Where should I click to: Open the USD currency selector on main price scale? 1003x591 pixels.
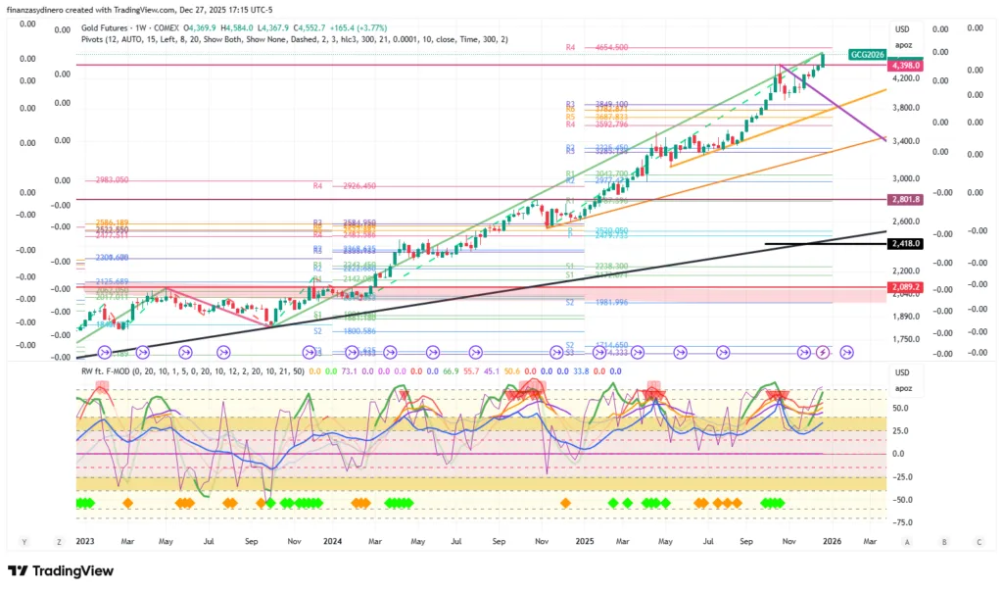point(901,28)
